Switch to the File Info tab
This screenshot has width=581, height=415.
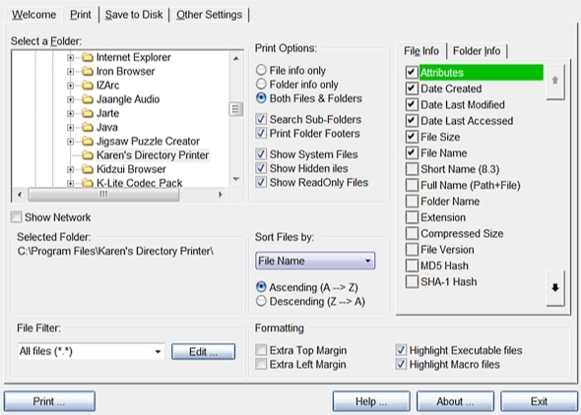(x=421, y=51)
